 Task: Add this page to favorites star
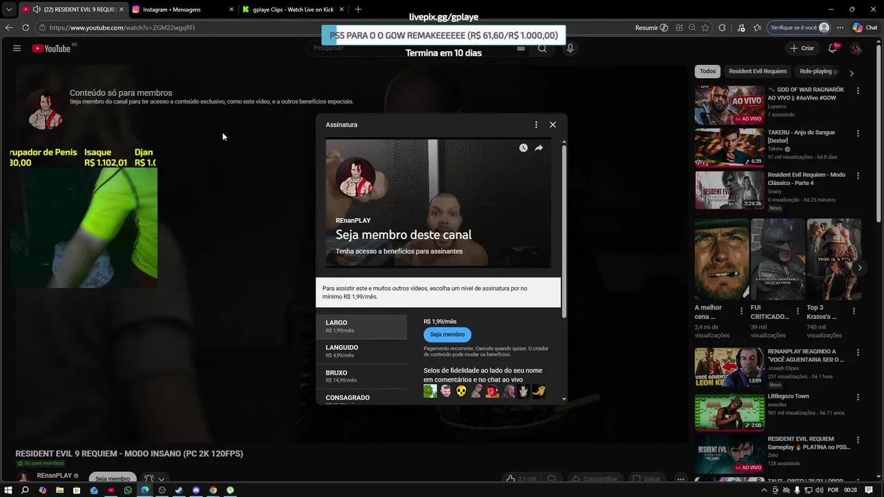[x=705, y=28]
